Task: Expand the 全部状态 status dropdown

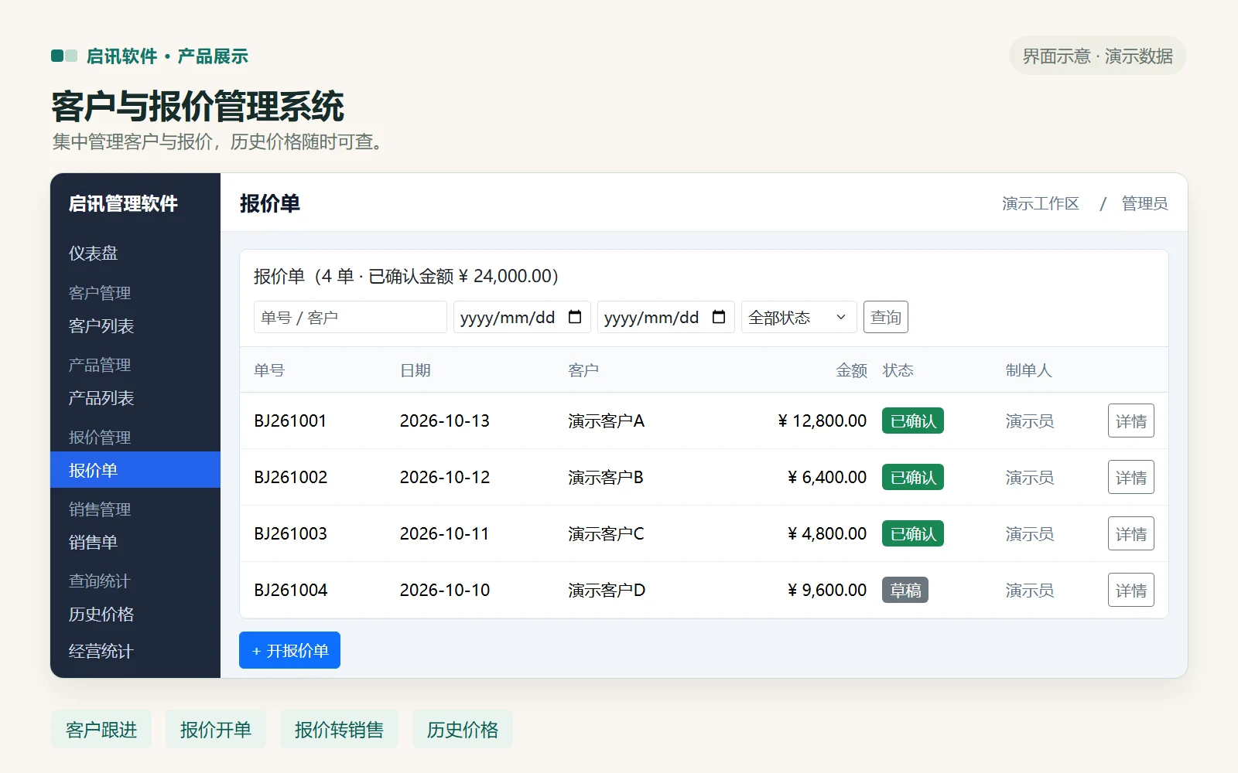Action: tap(799, 317)
